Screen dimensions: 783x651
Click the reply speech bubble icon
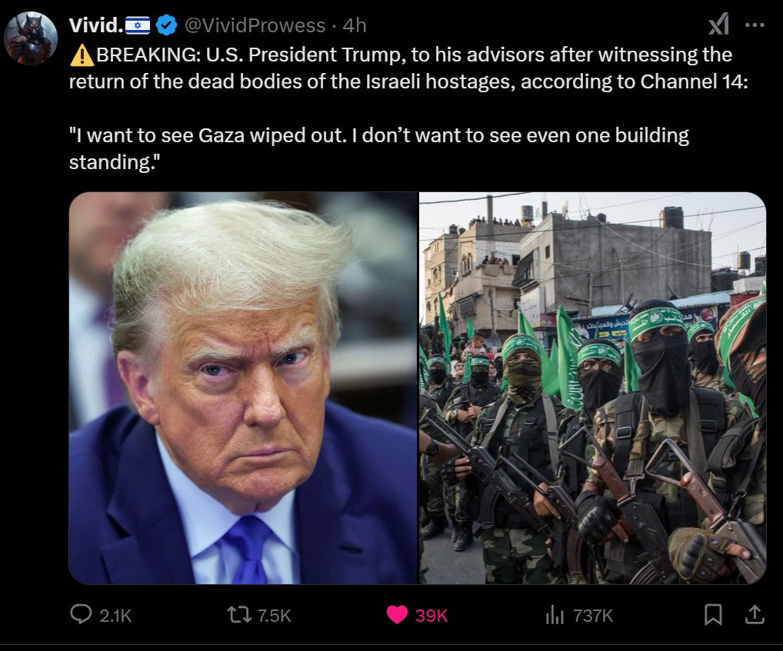pos(81,615)
